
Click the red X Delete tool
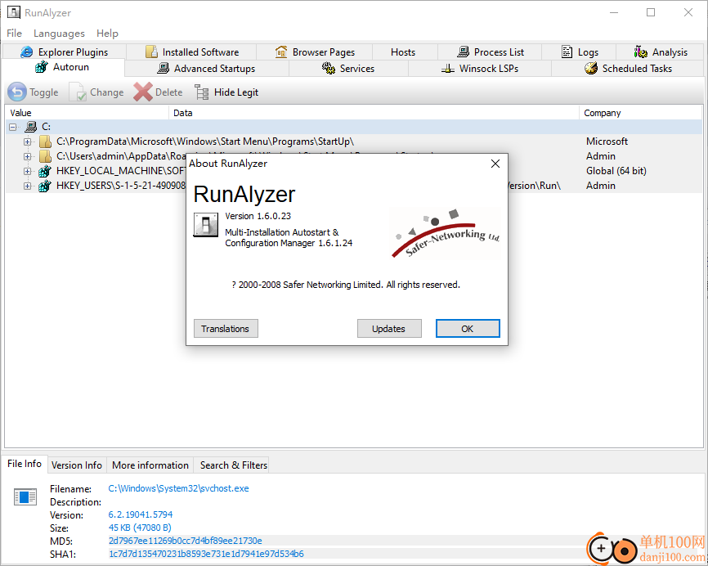tap(159, 92)
